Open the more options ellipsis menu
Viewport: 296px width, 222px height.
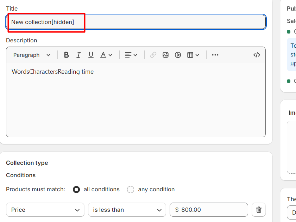point(215,55)
